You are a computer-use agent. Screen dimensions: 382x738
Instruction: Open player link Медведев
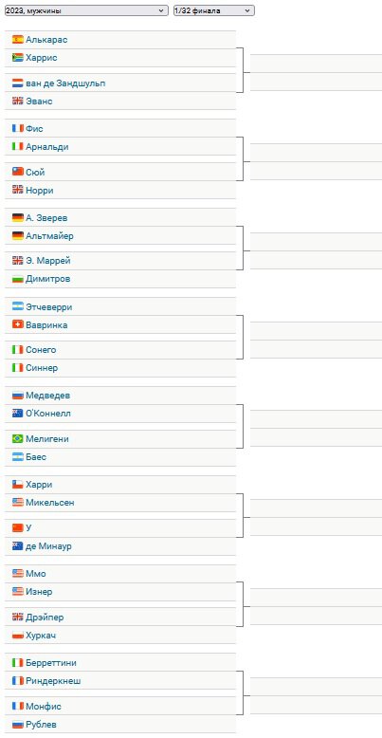click(x=48, y=396)
